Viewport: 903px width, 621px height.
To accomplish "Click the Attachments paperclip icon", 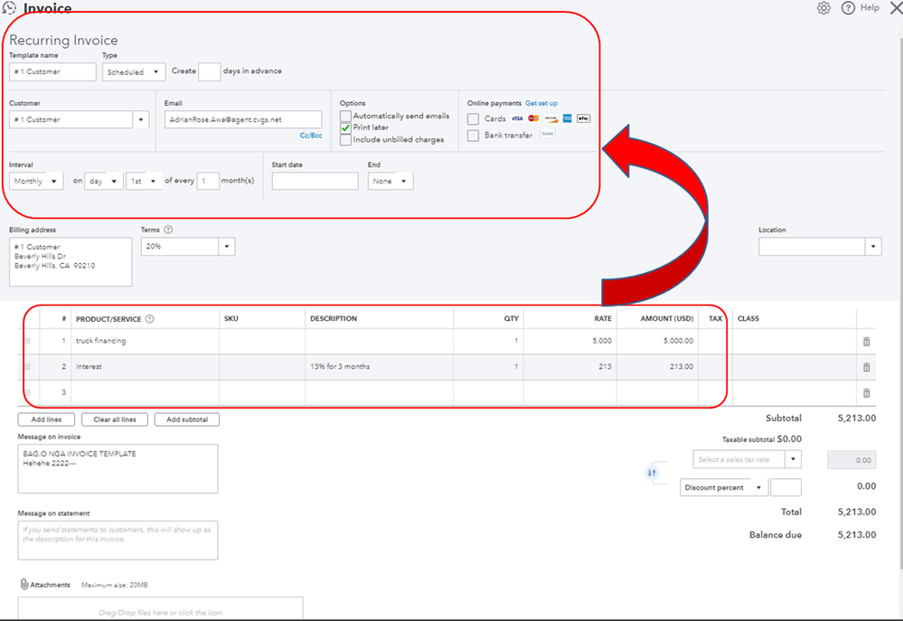I will click(x=24, y=584).
